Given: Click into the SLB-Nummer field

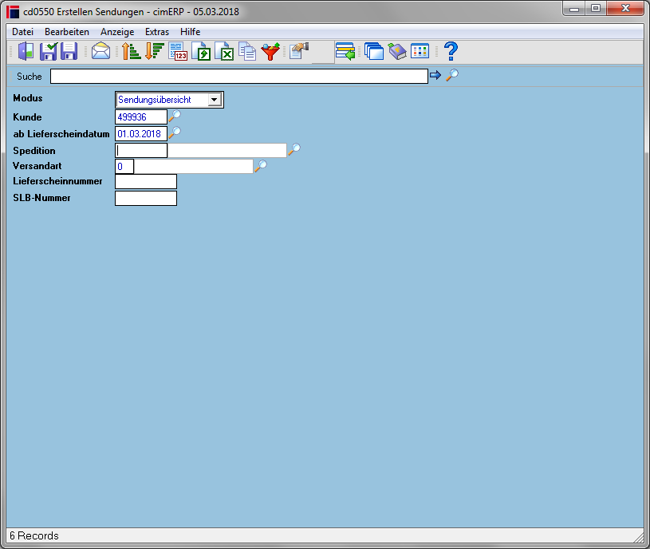Looking at the screenshot, I should pos(146,198).
